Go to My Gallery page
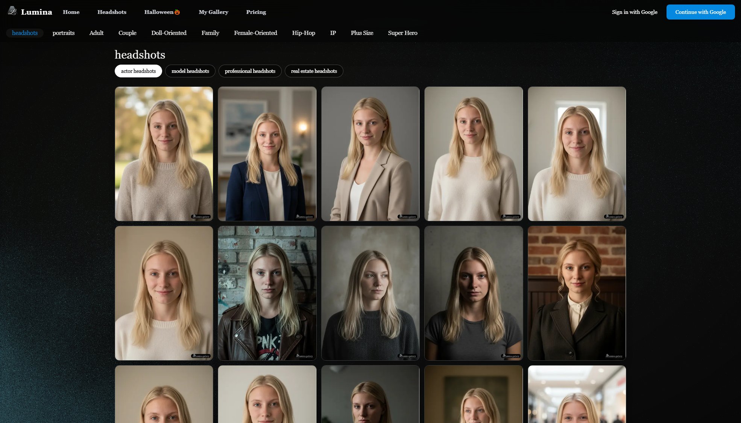Image resolution: width=741 pixels, height=423 pixels. [x=213, y=12]
